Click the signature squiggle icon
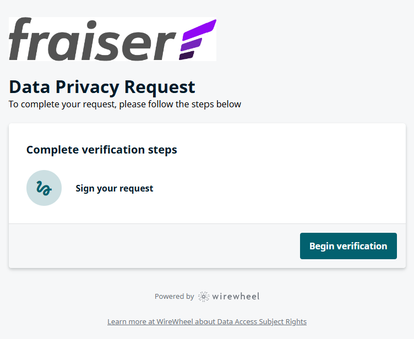This screenshot has height=339, width=414. point(44,188)
